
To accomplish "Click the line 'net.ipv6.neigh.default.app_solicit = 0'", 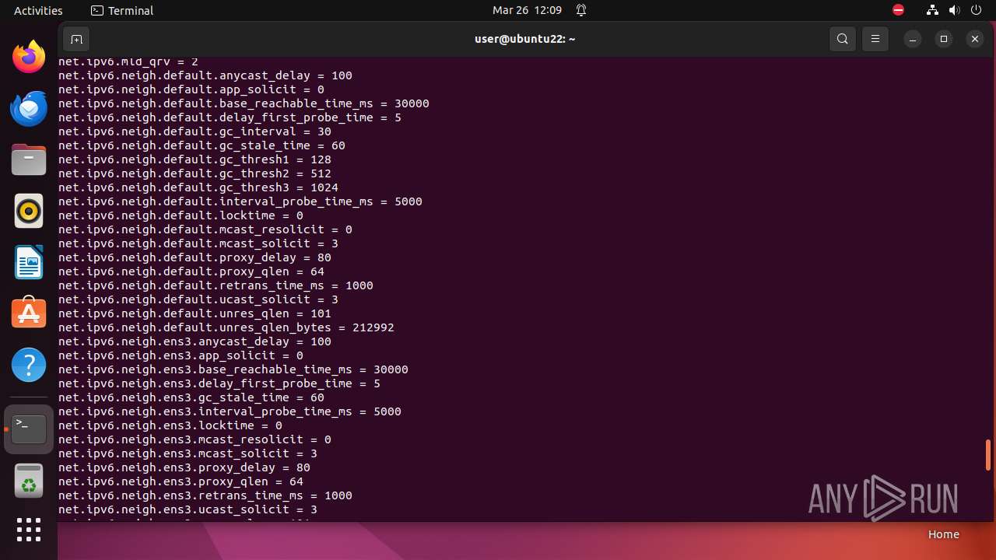I will point(191,89).
